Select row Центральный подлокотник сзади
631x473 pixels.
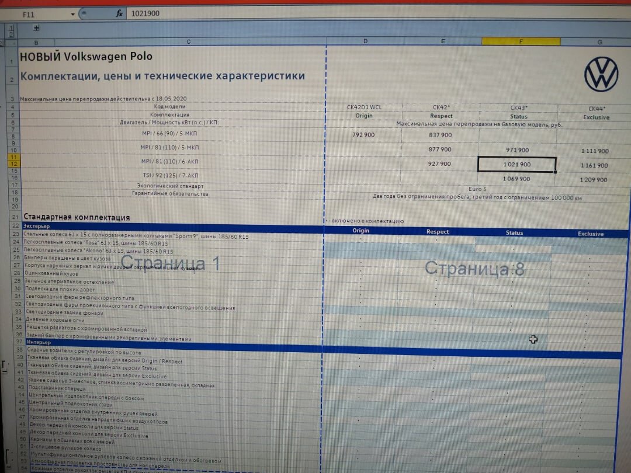(x=70, y=404)
